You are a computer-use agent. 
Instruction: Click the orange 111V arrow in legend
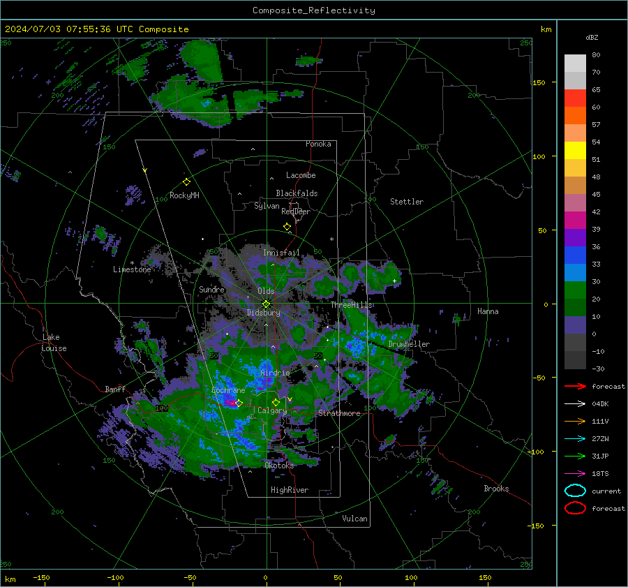click(575, 421)
